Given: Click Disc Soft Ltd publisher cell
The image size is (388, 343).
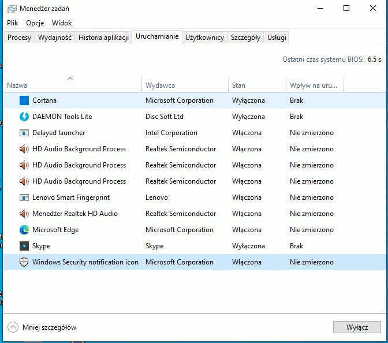Looking at the screenshot, I should tap(165, 117).
